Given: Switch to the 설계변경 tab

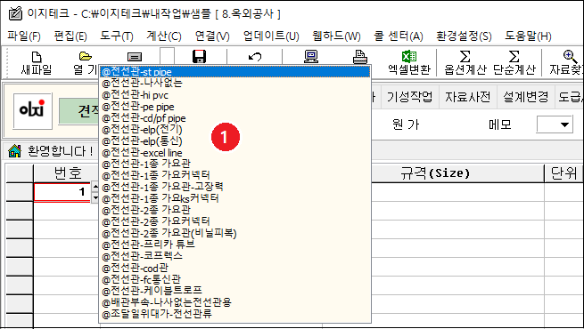Looking at the screenshot, I should point(525,97).
